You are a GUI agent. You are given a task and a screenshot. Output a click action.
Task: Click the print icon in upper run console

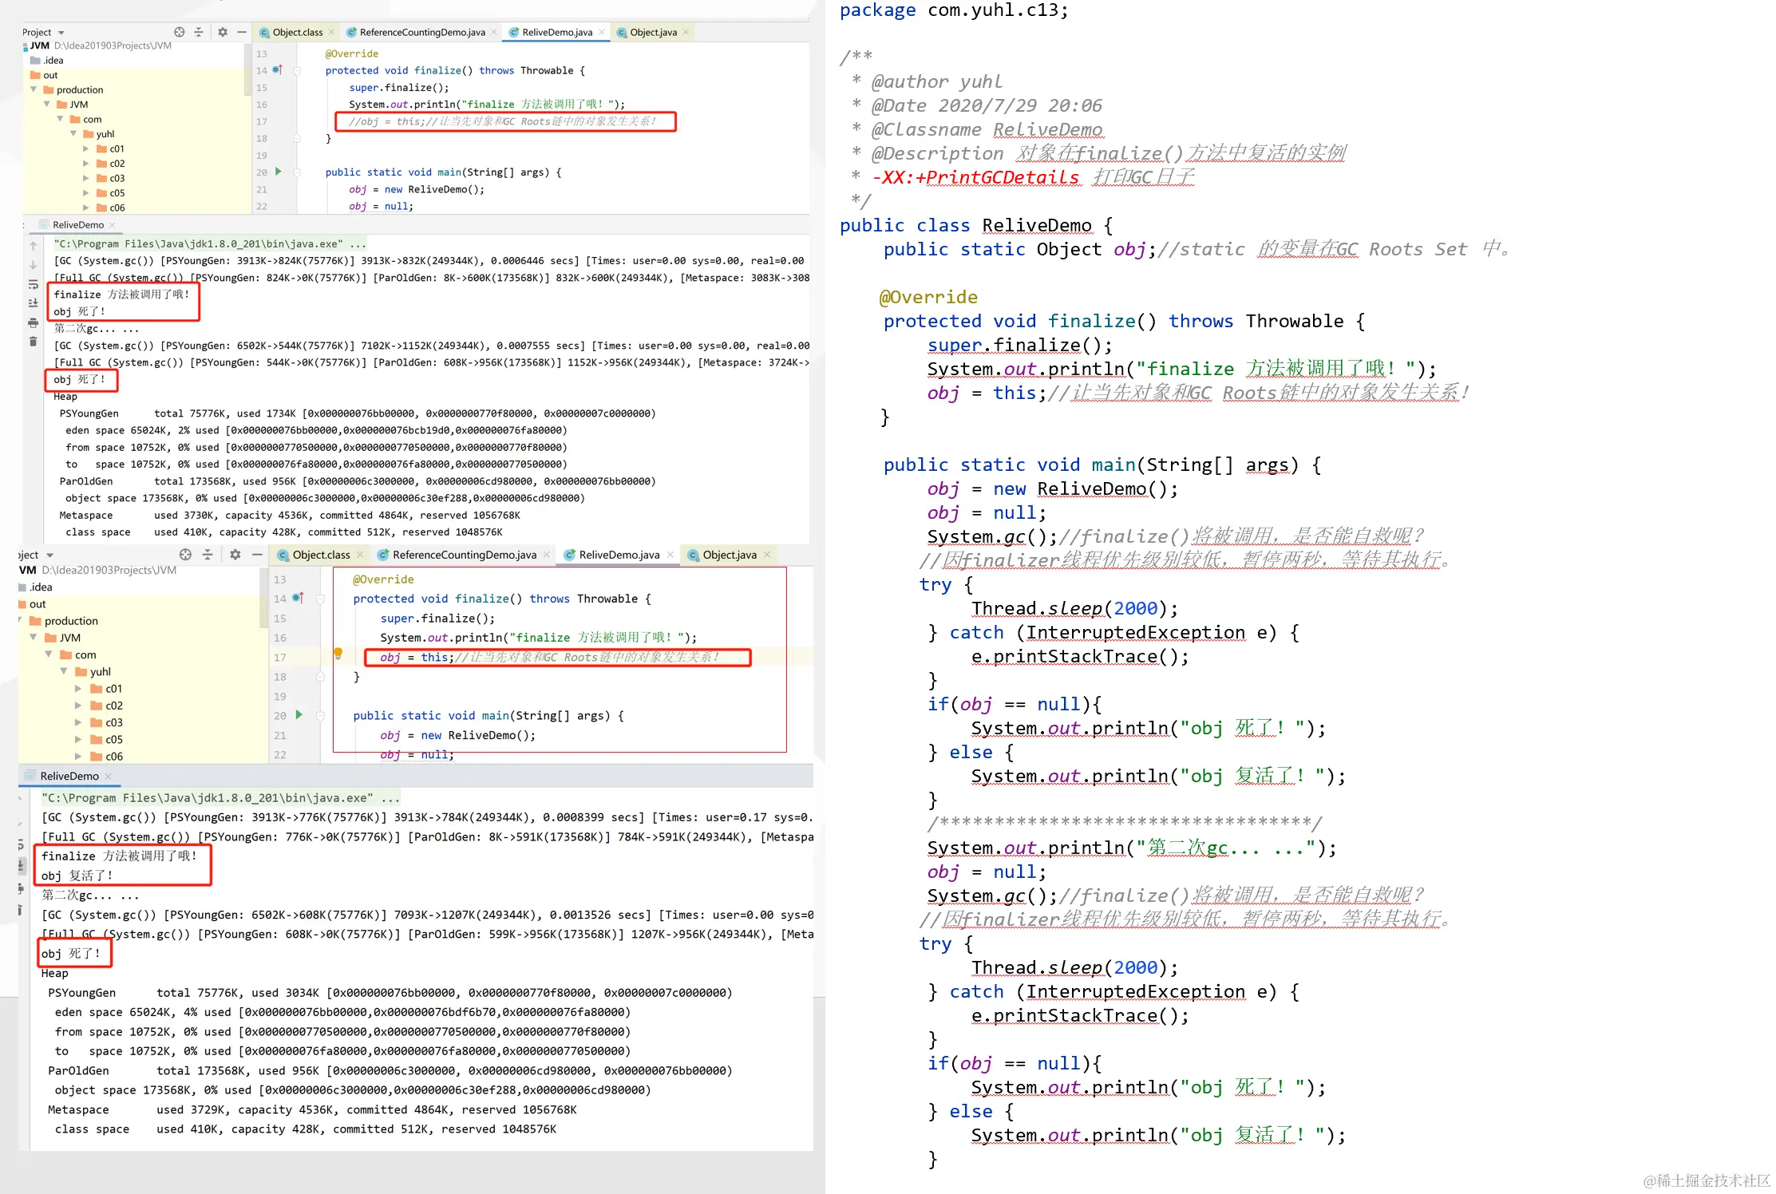point(33,323)
